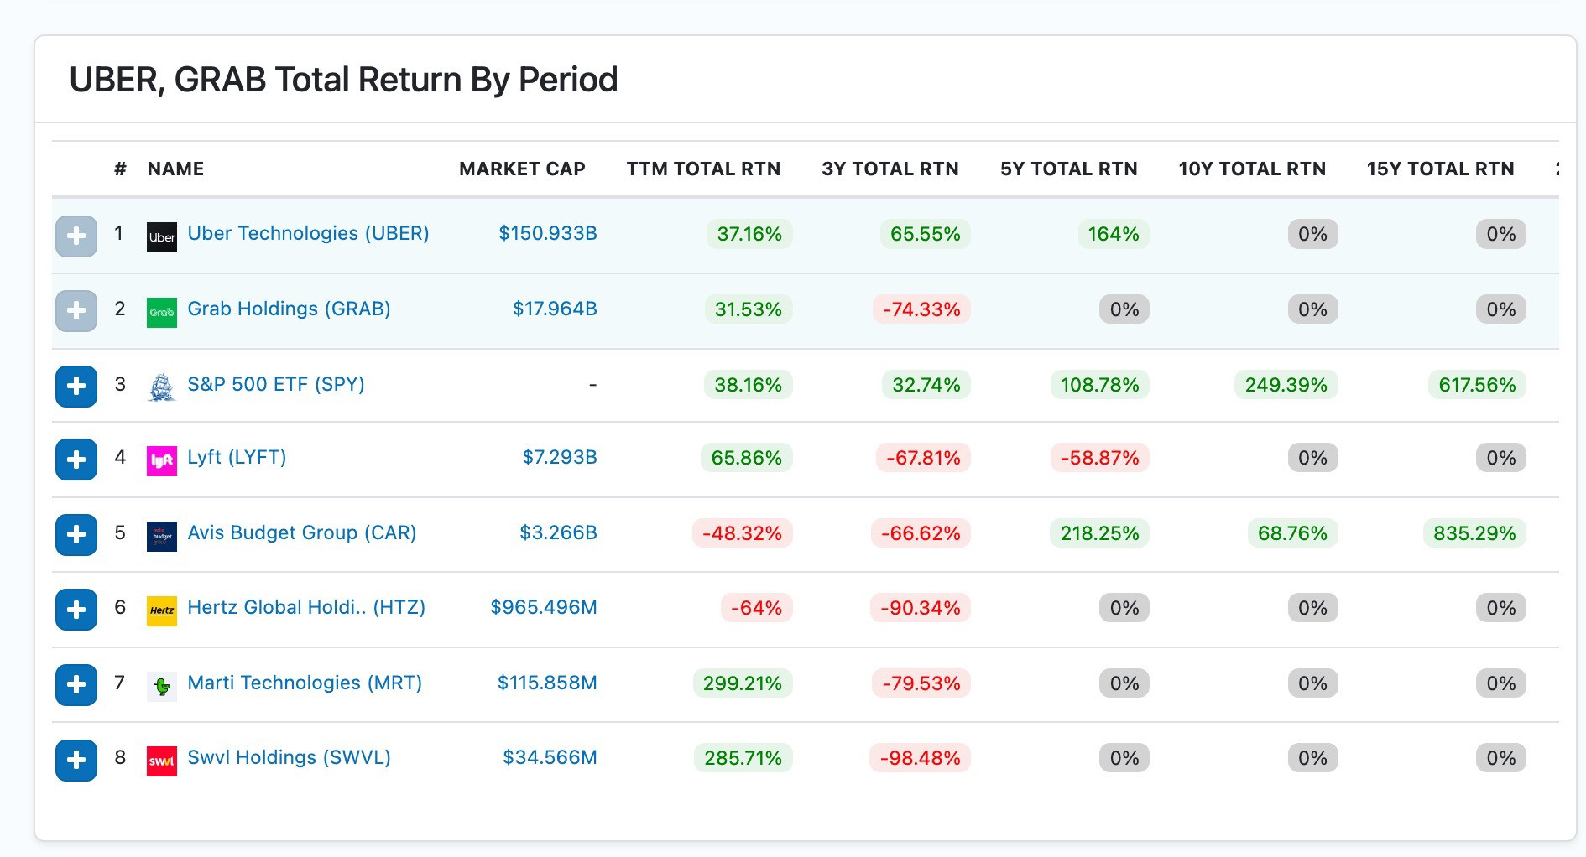Image resolution: width=1586 pixels, height=857 pixels.
Task: Sort by MARKET CAP column header
Action: 522,169
